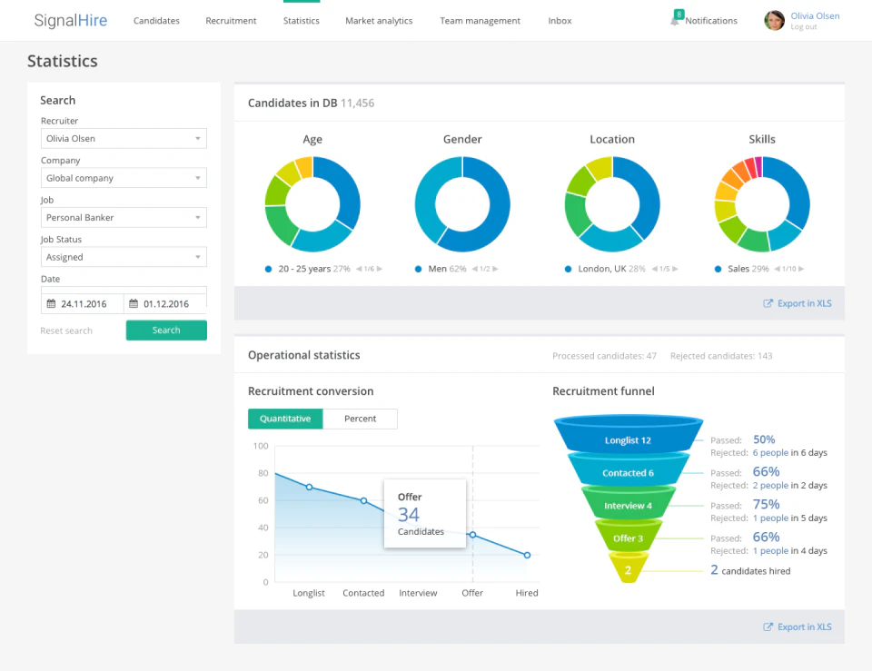Expand the Company dropdown

pyautogui.click(x=124, y=178)
